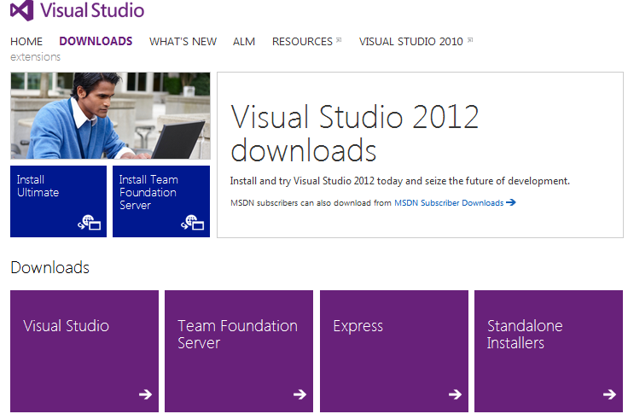The width and height of the screenshot is (628, 414).
Task: Follow the MSDN Subscriber Downloads link
Action: tap(448, 203)
